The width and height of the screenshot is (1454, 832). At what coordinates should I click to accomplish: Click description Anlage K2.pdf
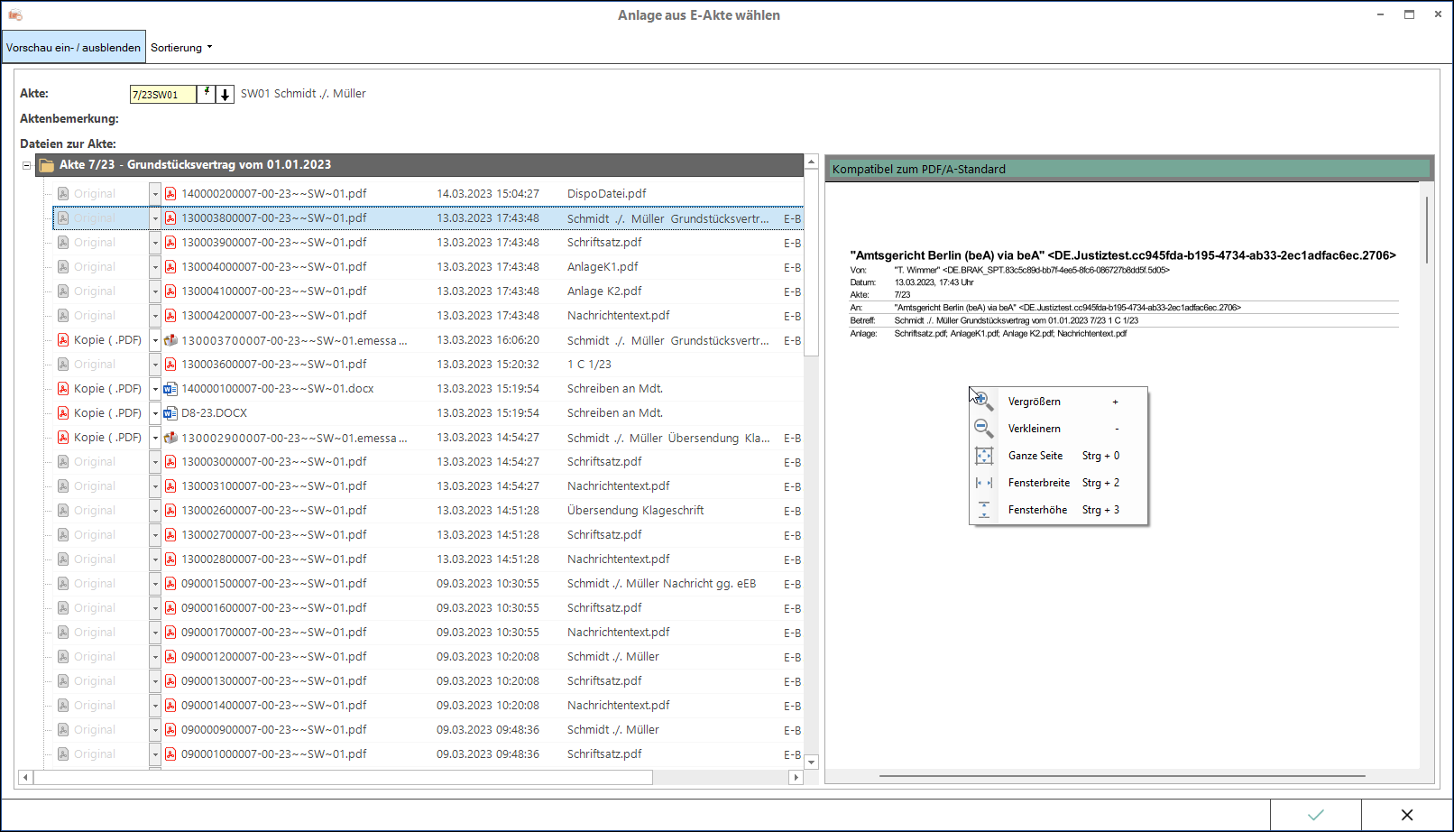pos(604,291)
